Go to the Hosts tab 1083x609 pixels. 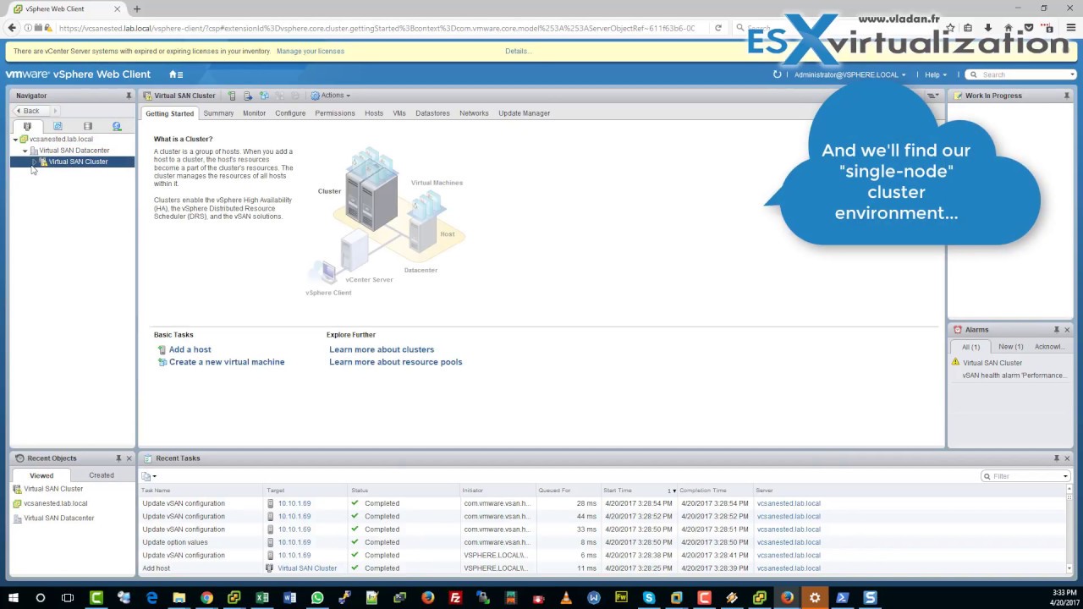click(x=374, y=113)
